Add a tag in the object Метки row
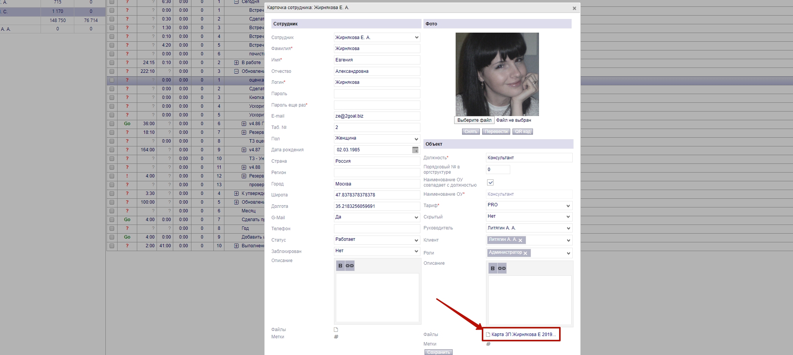The image size is (793, 355). 488,344
